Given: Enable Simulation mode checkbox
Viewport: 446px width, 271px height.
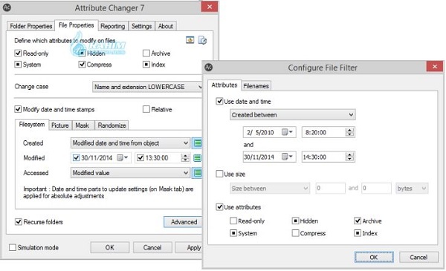Looking at the screenshot, I should (13, 247).
